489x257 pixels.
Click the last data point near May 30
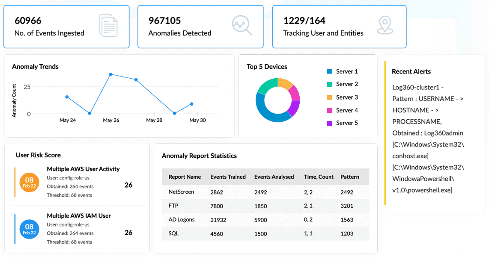pos(192,104)
